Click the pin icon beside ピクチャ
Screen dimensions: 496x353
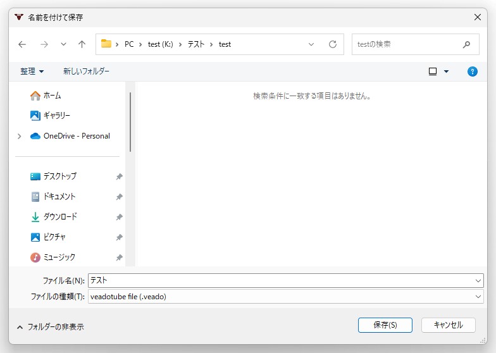coord(119,238)
